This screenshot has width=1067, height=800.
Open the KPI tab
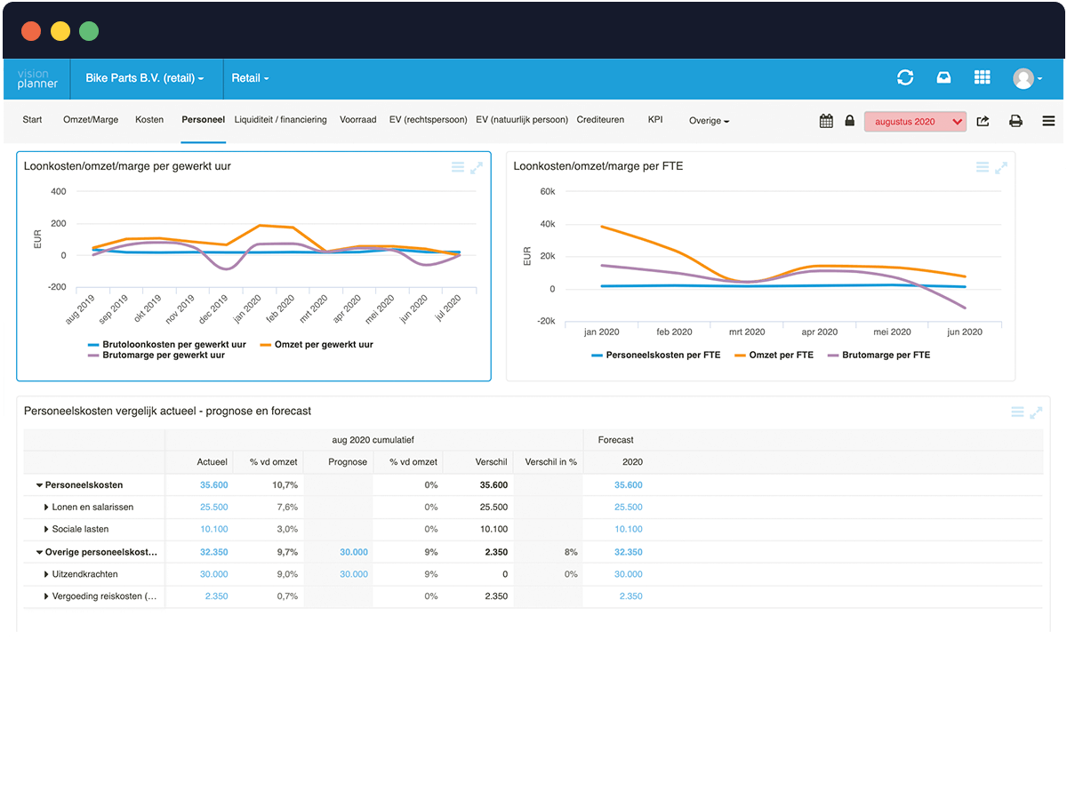(x=655, y=120)
